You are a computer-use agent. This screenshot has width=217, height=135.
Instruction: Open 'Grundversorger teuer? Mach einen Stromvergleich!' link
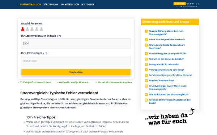coord(168,87)
